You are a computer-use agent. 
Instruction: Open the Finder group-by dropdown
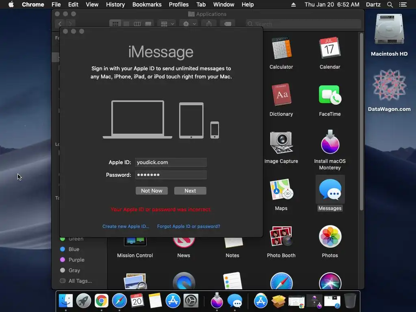pyautogui.click(x=167, y=24)
